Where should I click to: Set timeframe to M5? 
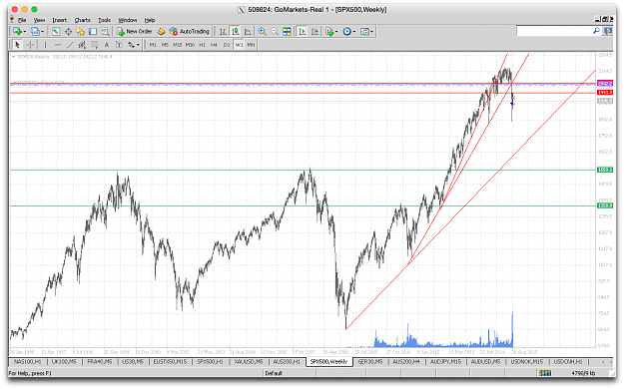[x=165, y=45]
